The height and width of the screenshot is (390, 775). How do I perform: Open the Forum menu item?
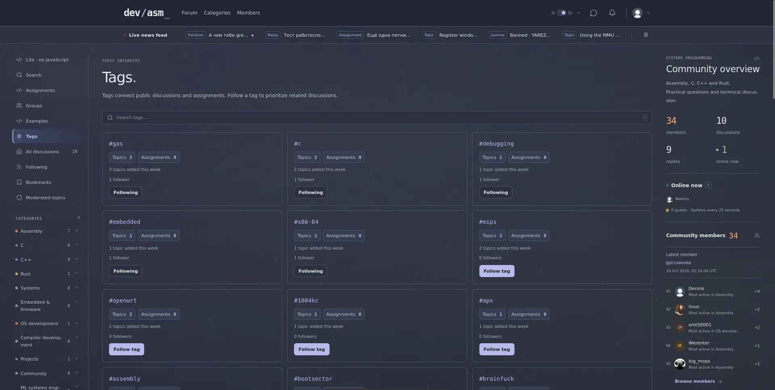pos(189,13)
